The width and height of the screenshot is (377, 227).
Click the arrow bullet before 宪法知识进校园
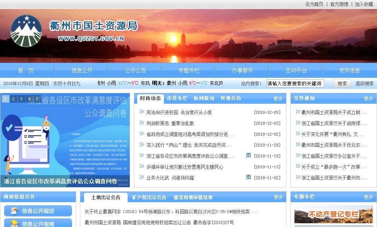point(142,112)
